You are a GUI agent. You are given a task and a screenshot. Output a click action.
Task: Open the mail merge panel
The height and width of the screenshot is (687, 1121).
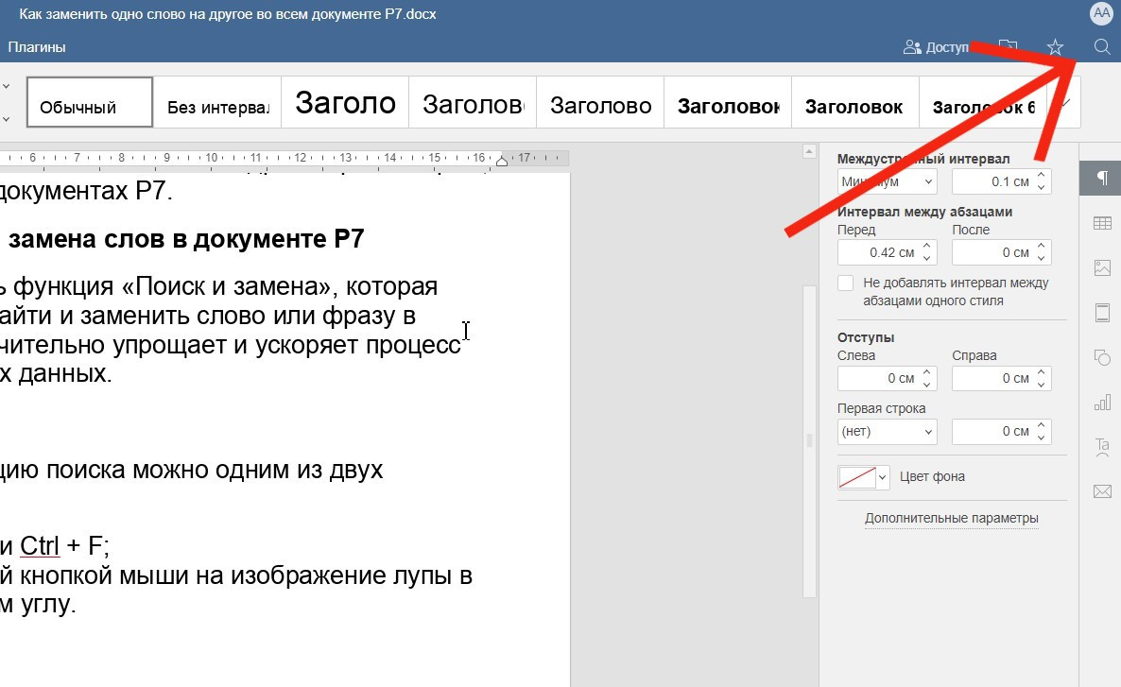pos(1102,491)
